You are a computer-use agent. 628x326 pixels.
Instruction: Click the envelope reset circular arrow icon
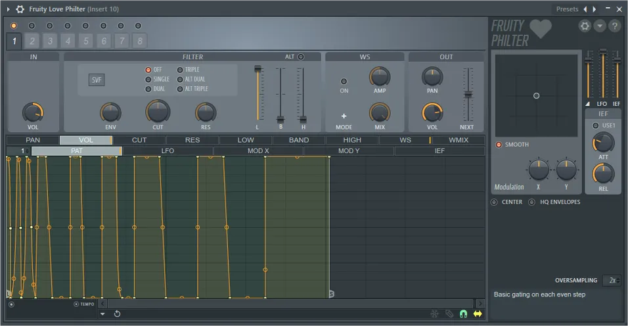117,314
